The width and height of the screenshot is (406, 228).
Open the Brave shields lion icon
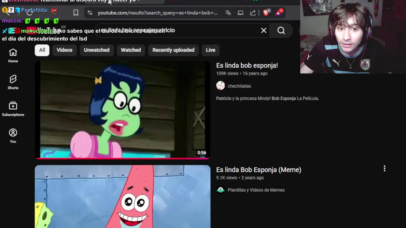pyautogui.click(x=266, y=13)
